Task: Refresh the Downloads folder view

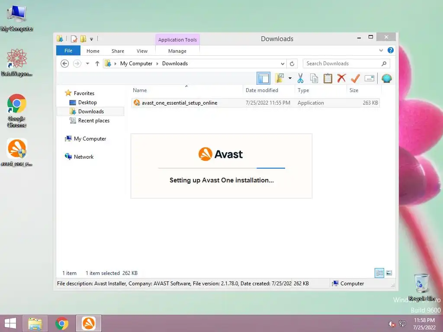Action: tap(292, 64)
